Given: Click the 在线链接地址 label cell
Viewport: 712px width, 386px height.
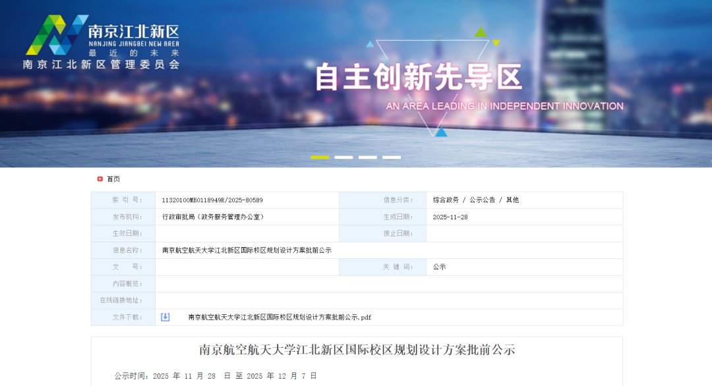Looking at the screenshot, I should point(123,300).
